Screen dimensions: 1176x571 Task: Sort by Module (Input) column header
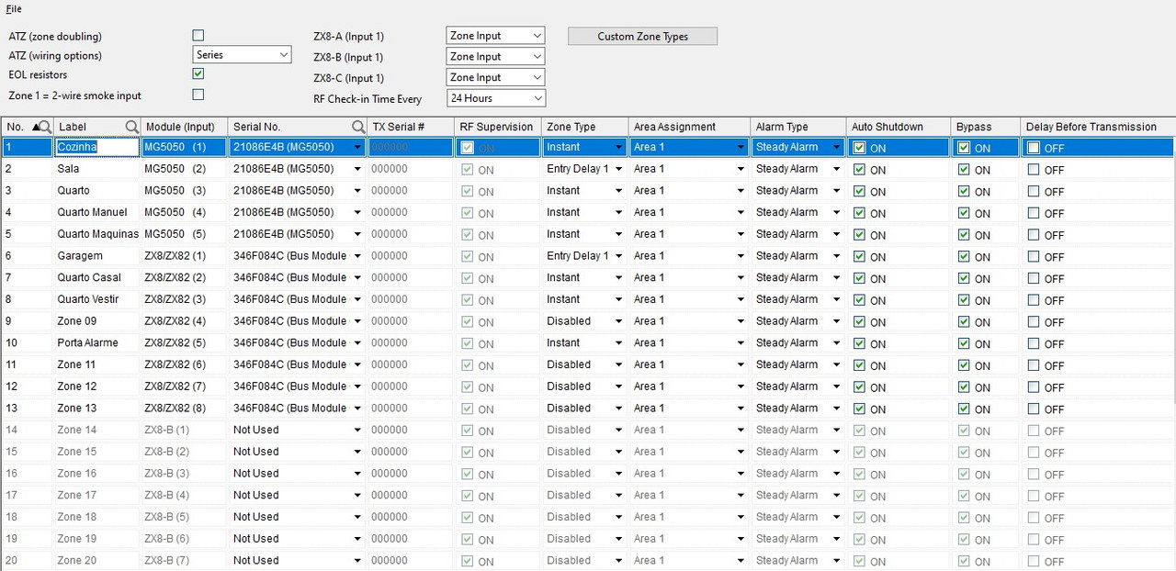(x=185, y=127)
